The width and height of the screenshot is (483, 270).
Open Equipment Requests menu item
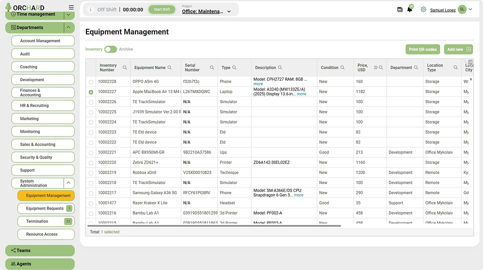[46, 208]
